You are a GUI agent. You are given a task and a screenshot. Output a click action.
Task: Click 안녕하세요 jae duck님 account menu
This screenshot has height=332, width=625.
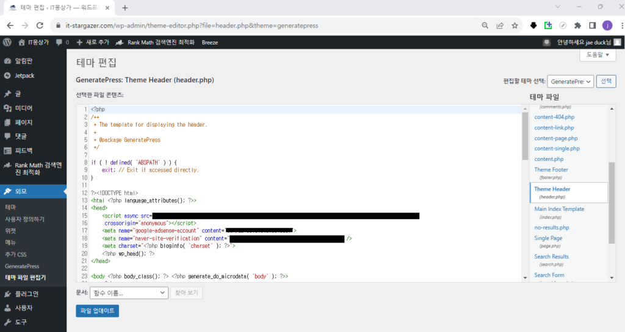coord(584,42)
